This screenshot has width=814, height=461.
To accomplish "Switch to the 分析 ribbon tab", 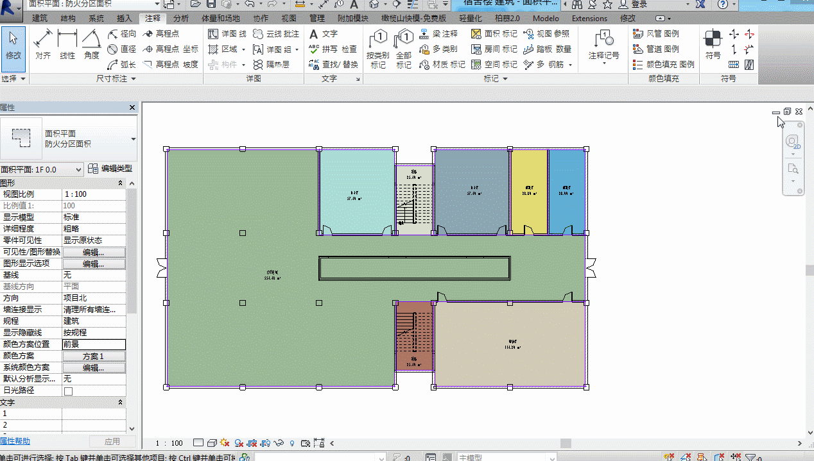I will pos(181,19).
